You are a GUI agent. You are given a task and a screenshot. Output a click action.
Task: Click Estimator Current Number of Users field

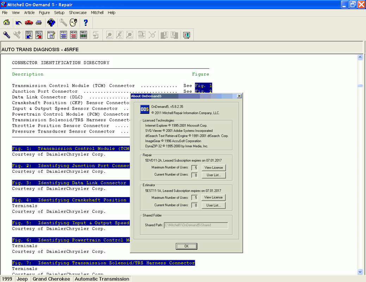(x=195, y=206)
